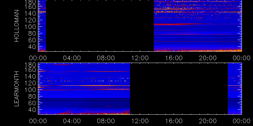Choose 08:00 time label under Learmonth plot
The height and width of the screenshot is (126, 253).
pyautogui.click(x=106, y=121)
